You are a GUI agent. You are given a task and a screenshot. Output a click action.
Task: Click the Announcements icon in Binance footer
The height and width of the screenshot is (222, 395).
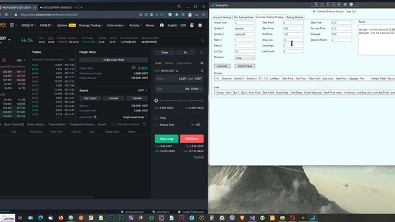point(122,212)
